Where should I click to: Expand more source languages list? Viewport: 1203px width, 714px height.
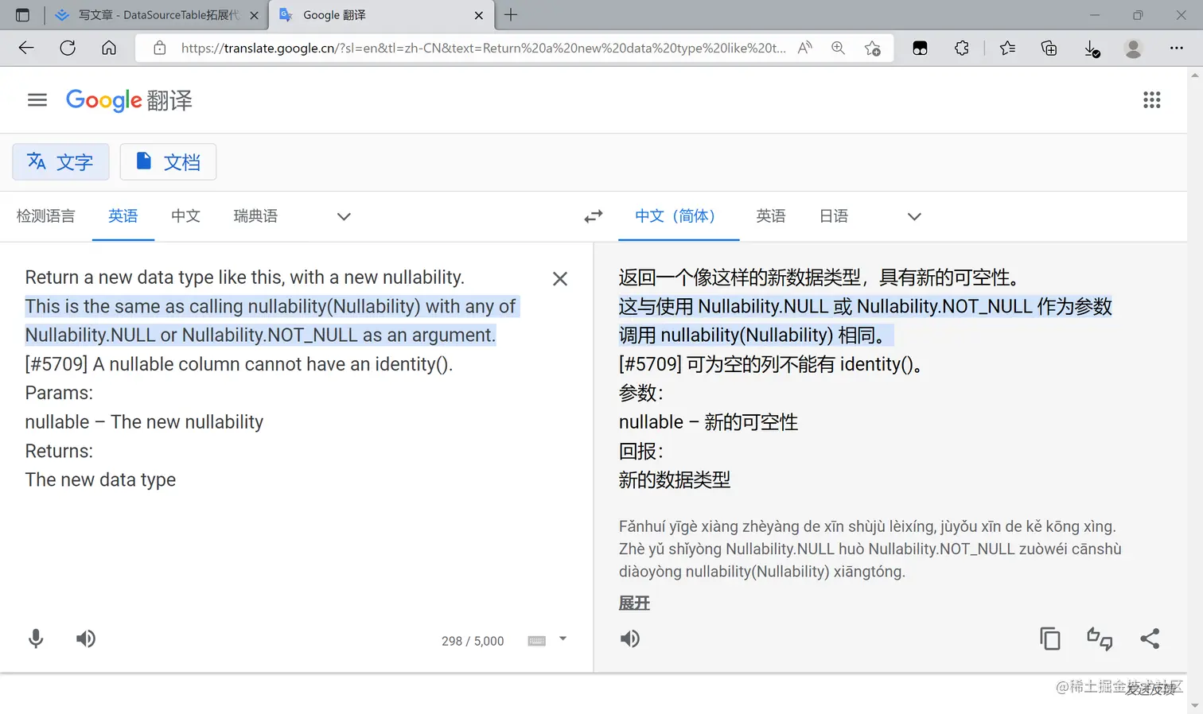pos(344,216)
